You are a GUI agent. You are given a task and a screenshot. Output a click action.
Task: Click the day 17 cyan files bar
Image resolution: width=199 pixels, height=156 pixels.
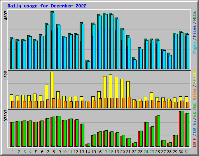[x=106, y=41]
